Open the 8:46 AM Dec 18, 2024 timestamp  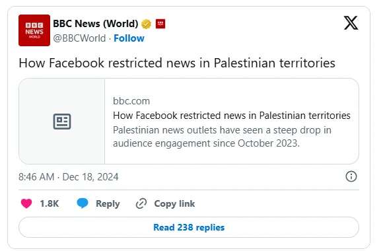[69, 177]
